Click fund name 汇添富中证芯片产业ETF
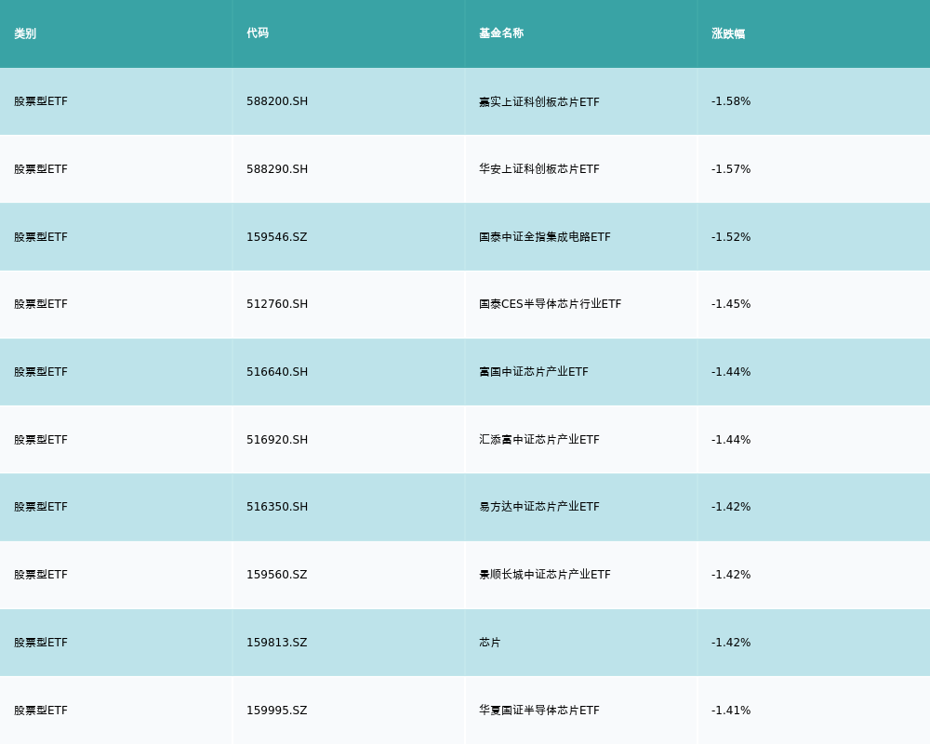The width and height of the screenshot is (930, 744). (539, 440)
